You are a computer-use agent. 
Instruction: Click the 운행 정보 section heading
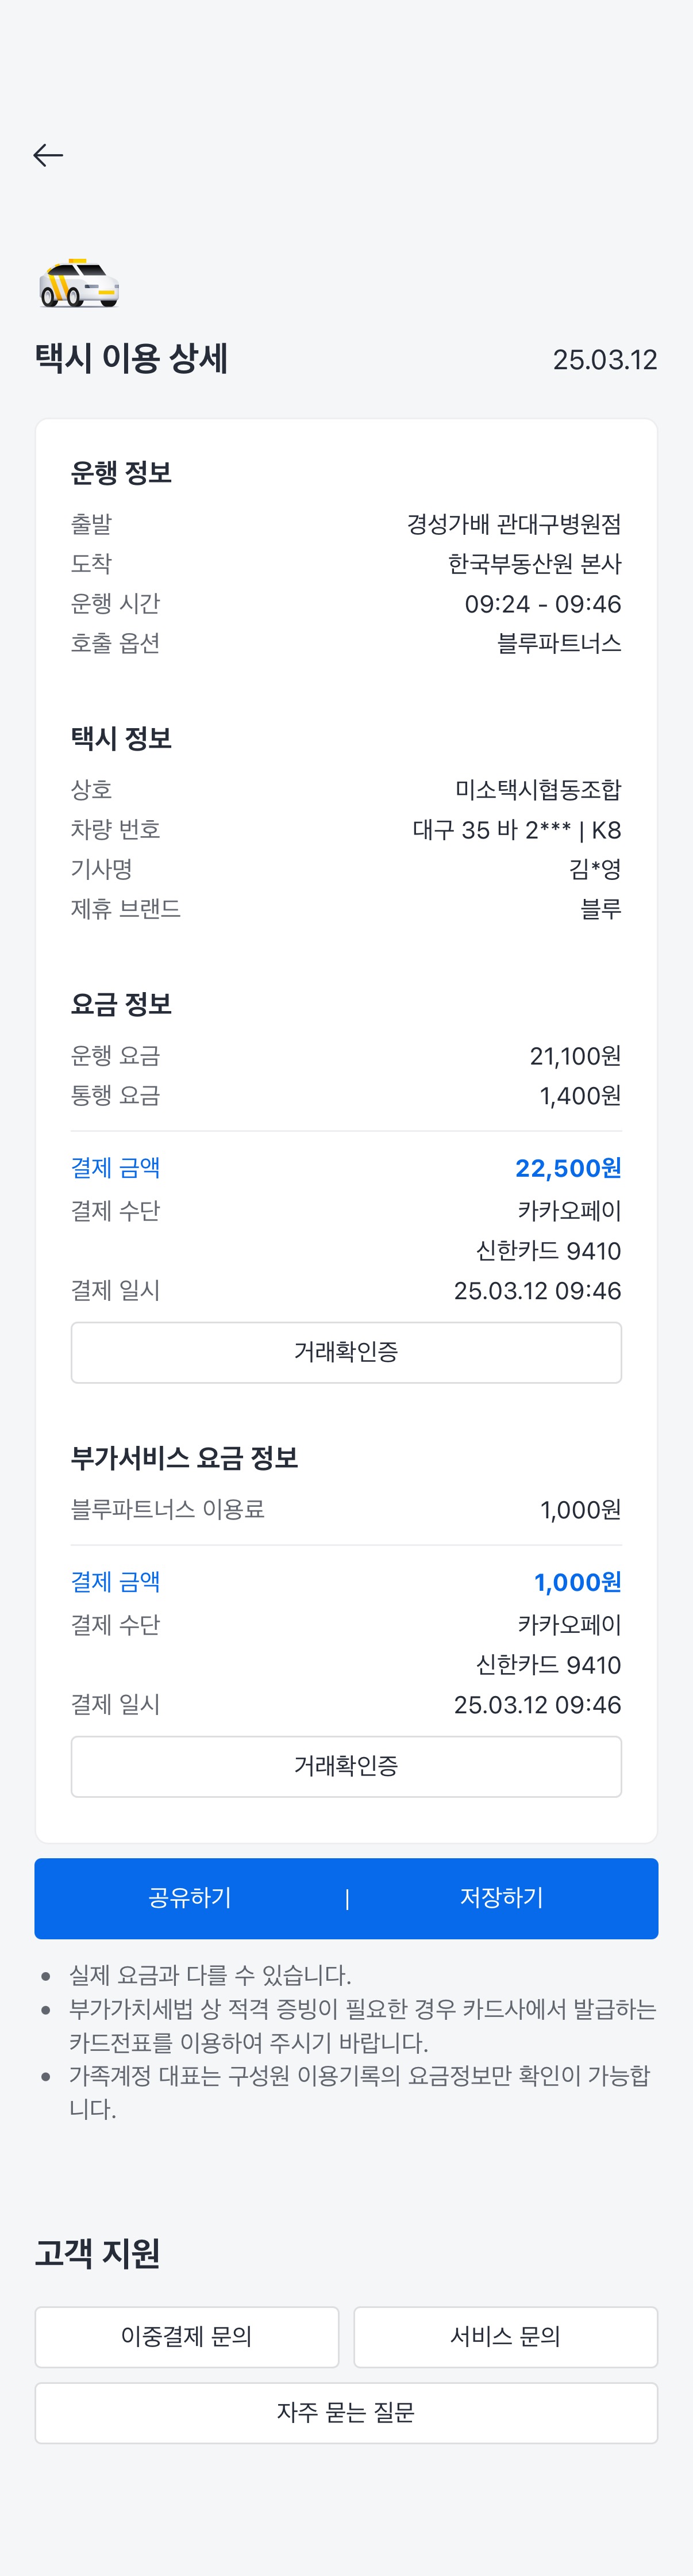[121, 473]
